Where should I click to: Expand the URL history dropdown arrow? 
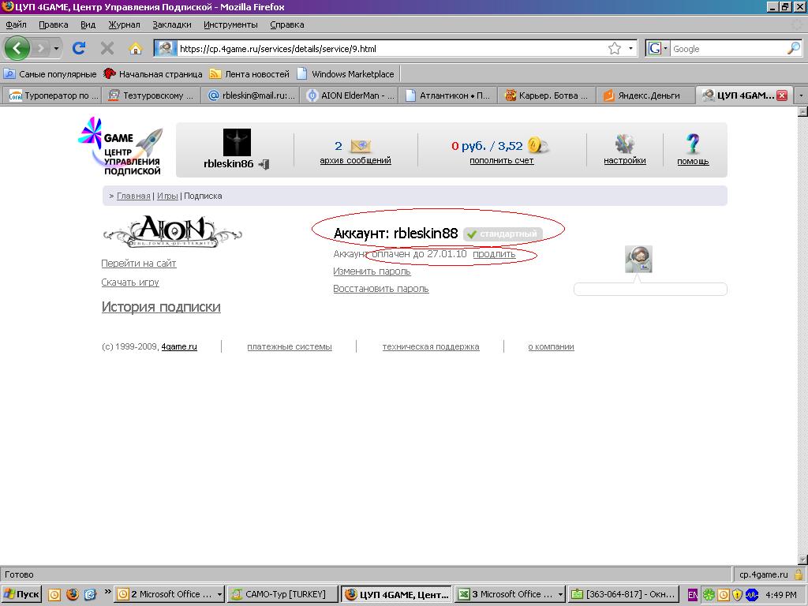pos(630,48)
